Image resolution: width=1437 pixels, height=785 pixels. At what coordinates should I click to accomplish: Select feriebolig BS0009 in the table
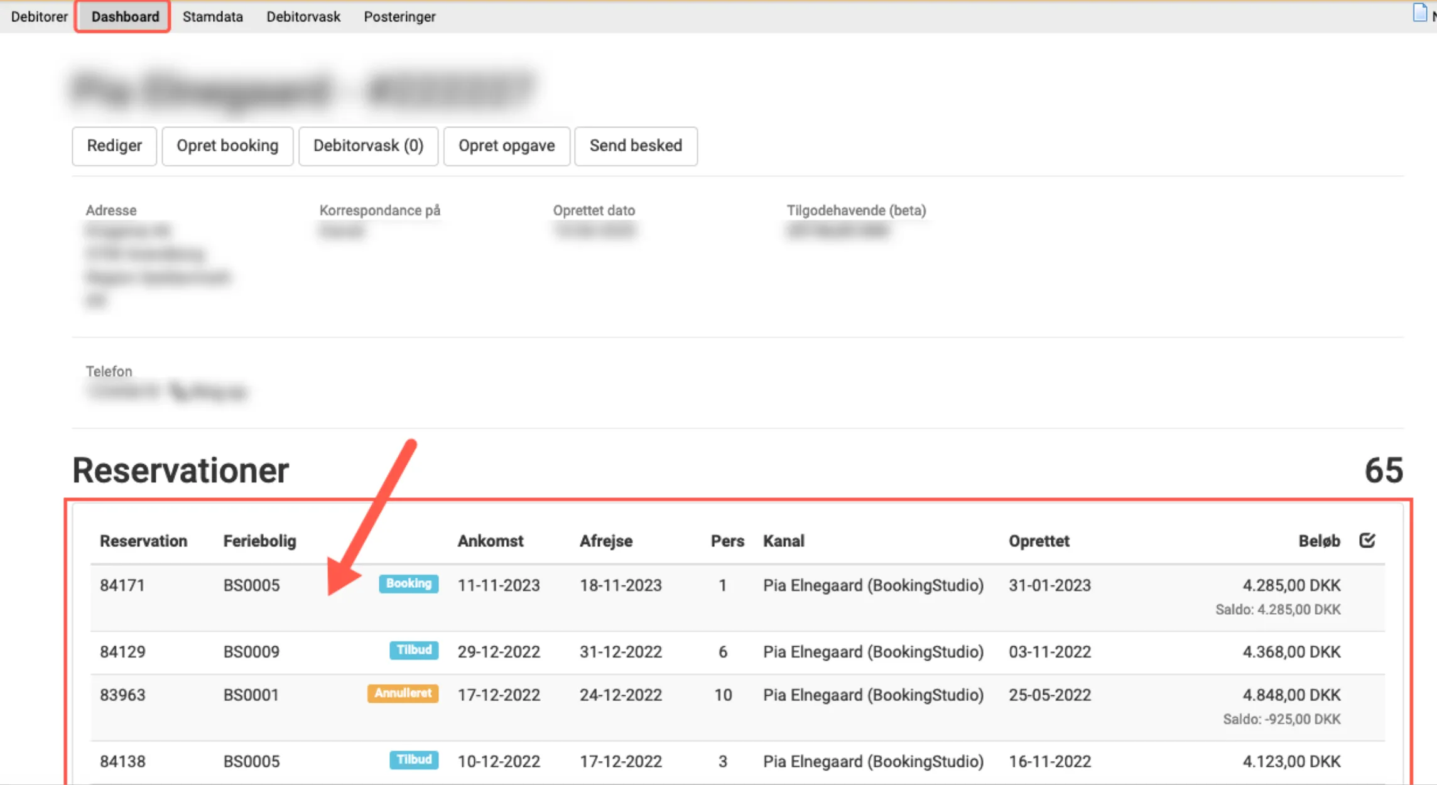251,651
